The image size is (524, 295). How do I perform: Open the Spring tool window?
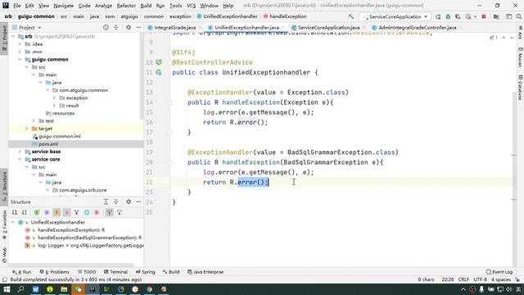pos(146,272)
